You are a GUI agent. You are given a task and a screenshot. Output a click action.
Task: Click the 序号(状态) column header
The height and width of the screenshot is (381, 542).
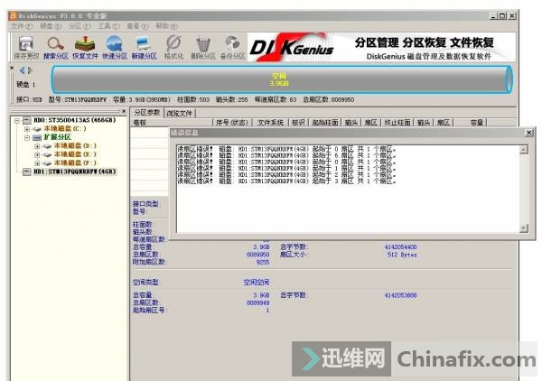[x=232, y=123]
